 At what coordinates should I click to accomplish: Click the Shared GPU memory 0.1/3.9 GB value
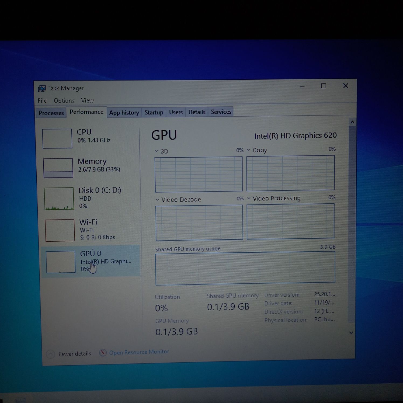click(x=228, y=307)
